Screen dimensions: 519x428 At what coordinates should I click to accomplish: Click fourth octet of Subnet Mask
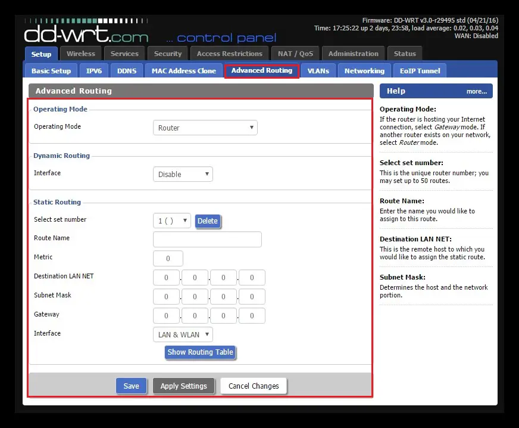tap(252, 297)
